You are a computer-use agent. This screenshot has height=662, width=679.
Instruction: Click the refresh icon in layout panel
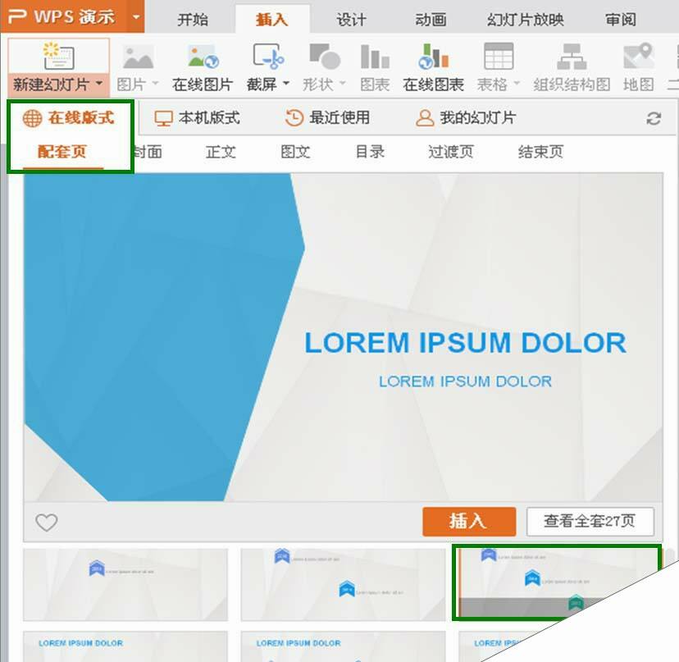654,118
